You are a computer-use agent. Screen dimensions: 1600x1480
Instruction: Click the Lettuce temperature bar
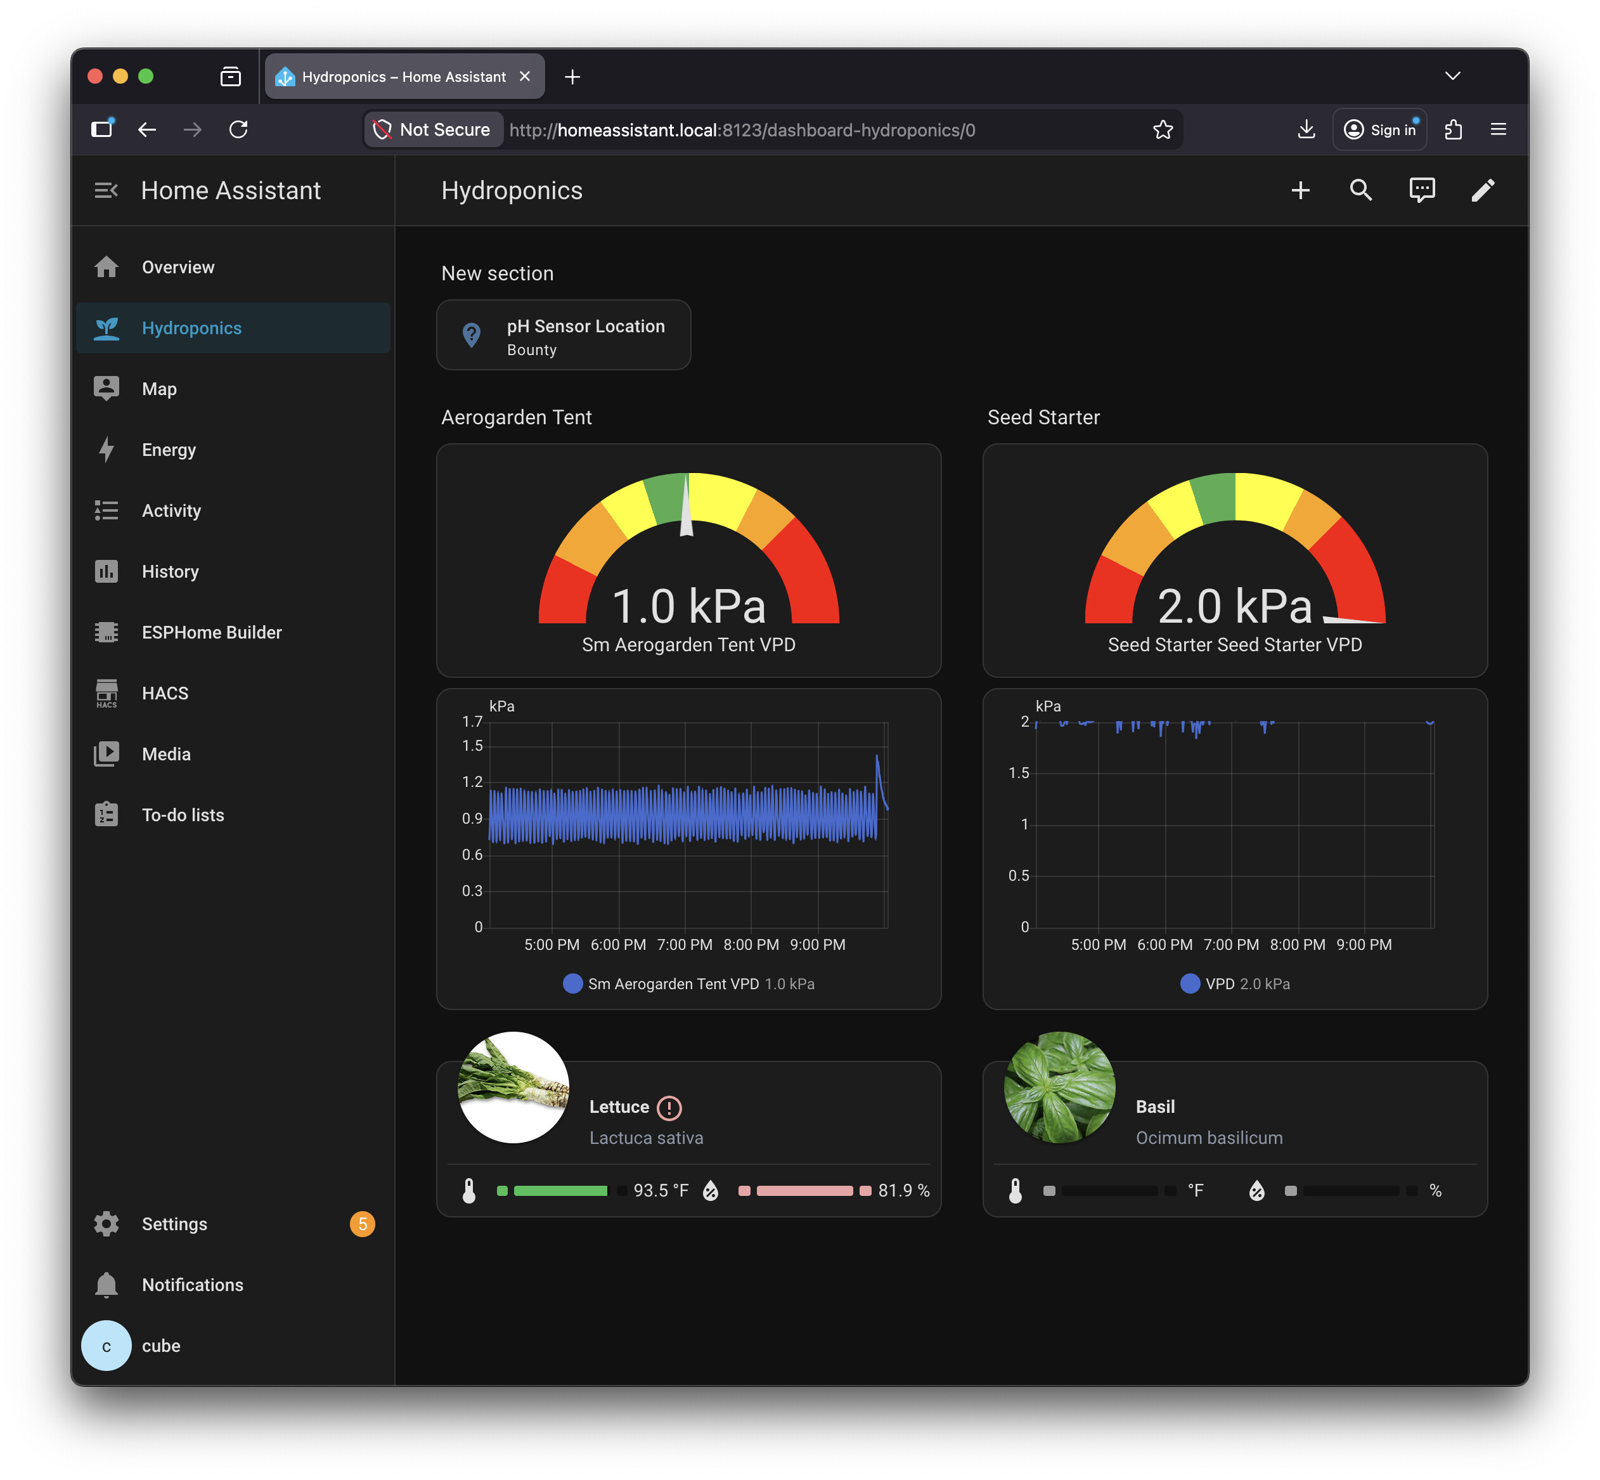click(560, 1191)
